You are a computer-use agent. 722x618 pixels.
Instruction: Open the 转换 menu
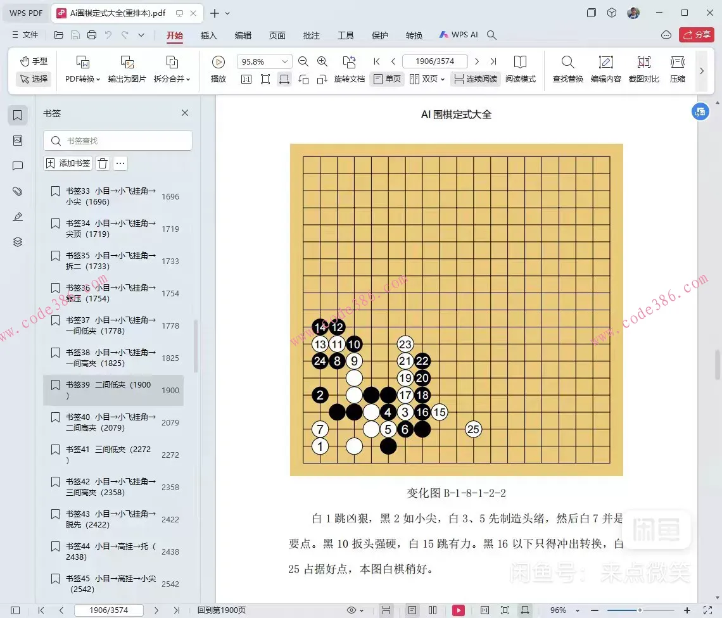click(414, 35)
